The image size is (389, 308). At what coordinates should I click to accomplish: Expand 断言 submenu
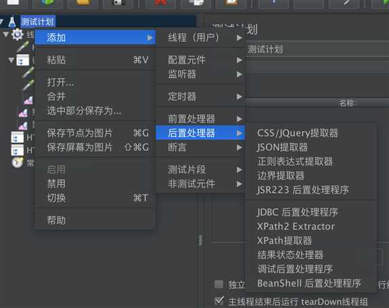point(201,147)
